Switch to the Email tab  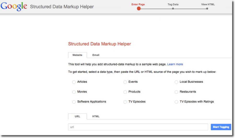tap(96, 55)
